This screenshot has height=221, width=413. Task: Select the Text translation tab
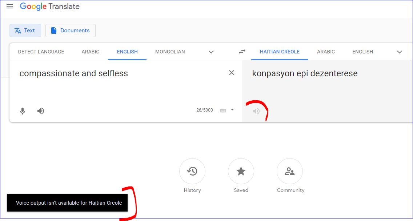coord(25,31)
